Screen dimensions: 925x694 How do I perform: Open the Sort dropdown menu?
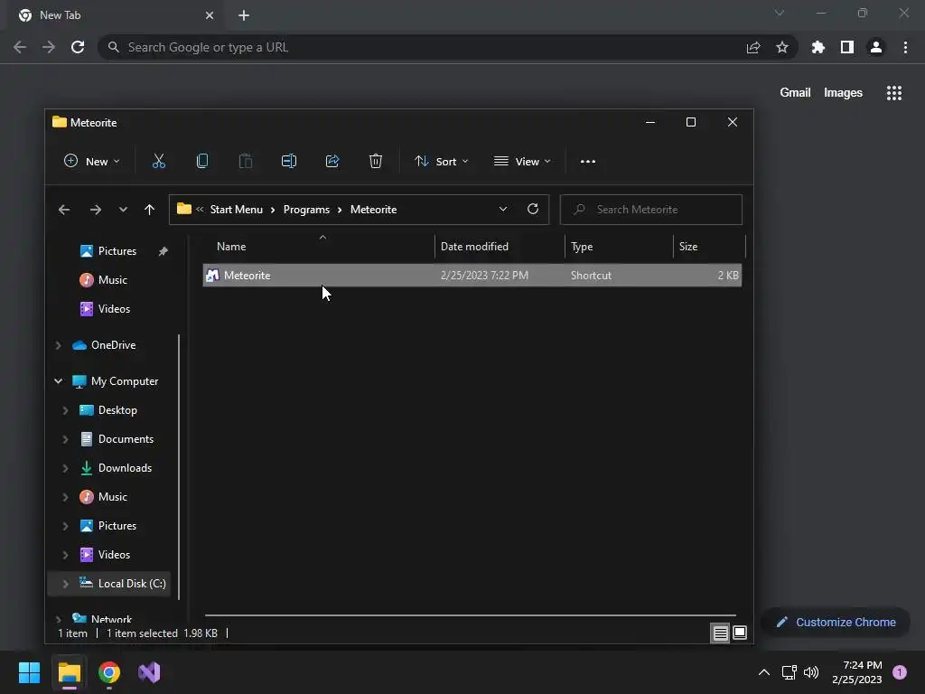441,161
